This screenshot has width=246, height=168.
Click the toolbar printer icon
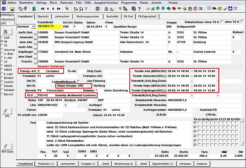pyautogui.click(x=106, y=9)
